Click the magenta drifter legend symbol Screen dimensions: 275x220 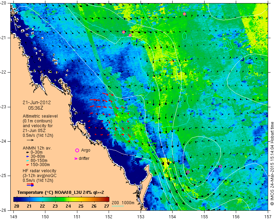pyautogui.click(x=76, y=158)
